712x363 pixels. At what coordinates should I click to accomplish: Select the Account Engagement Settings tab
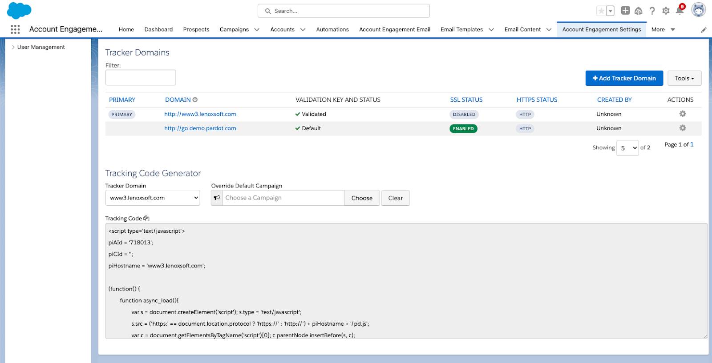click(602, 29)
